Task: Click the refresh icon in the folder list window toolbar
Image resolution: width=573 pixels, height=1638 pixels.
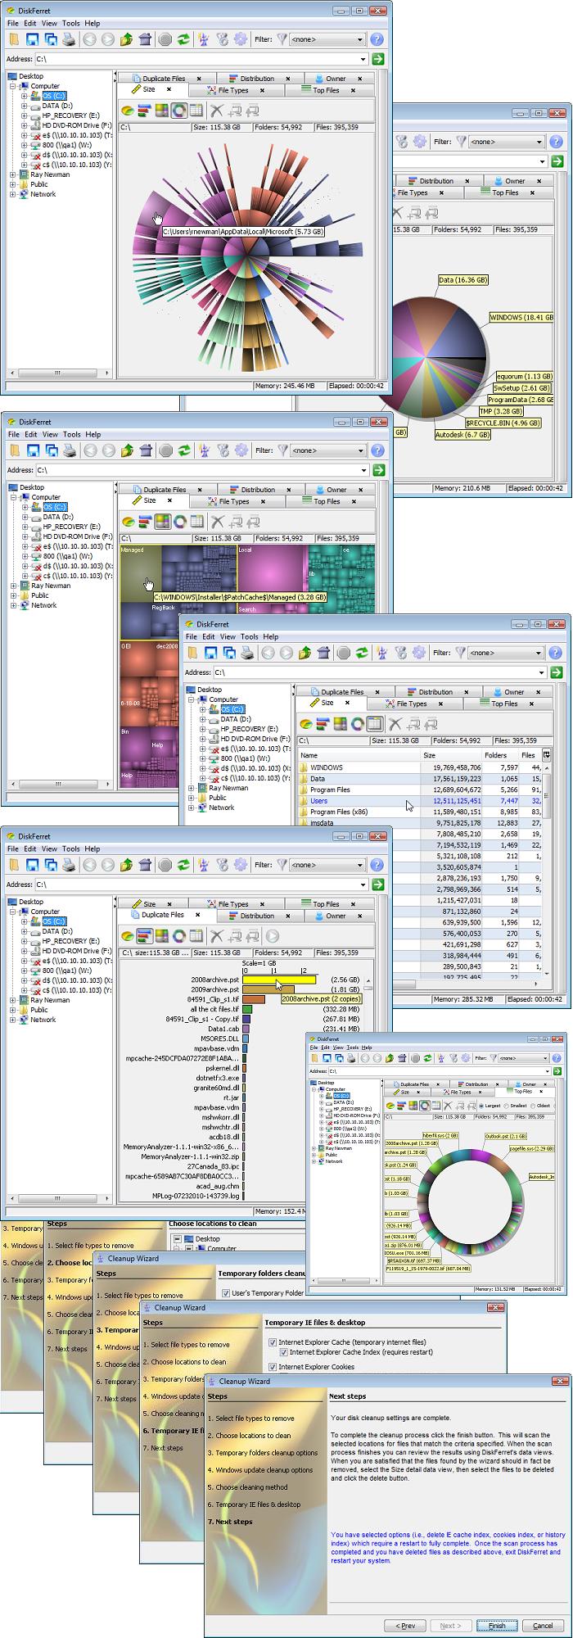Action: (362, 653)
